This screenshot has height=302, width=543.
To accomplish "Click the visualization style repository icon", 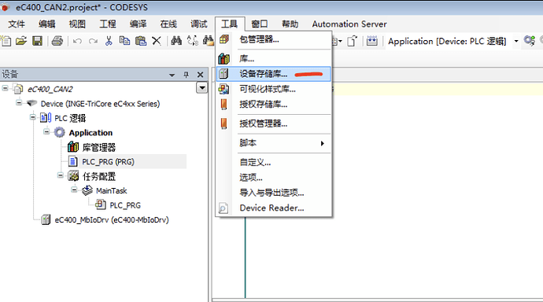I will 223,89.
